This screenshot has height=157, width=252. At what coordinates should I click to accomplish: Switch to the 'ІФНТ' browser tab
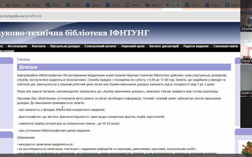133,5
